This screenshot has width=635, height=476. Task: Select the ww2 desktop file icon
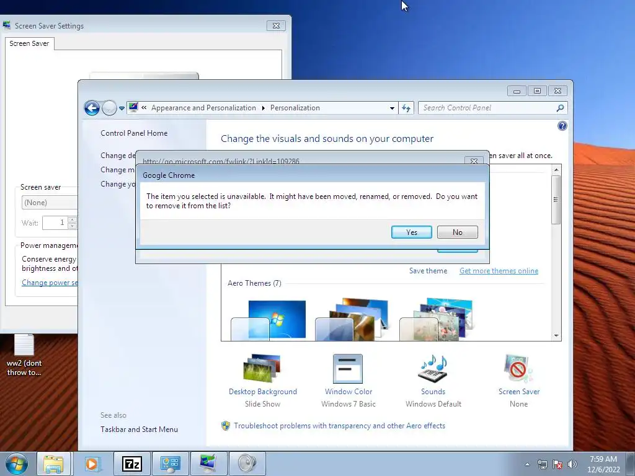(24, 355)
